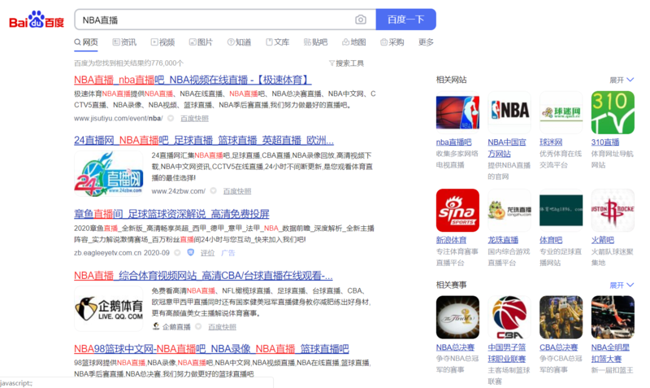The width and height of the screenshot is (650, 388).
Task: Open the Baidu logo homepage
Action: pos(37,20)
